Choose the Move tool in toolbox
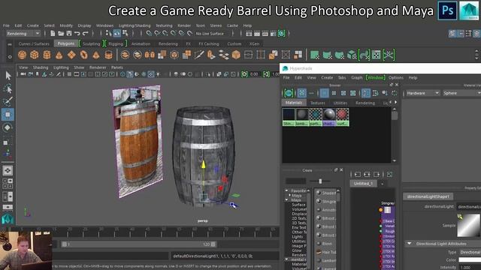 [8, 115]
